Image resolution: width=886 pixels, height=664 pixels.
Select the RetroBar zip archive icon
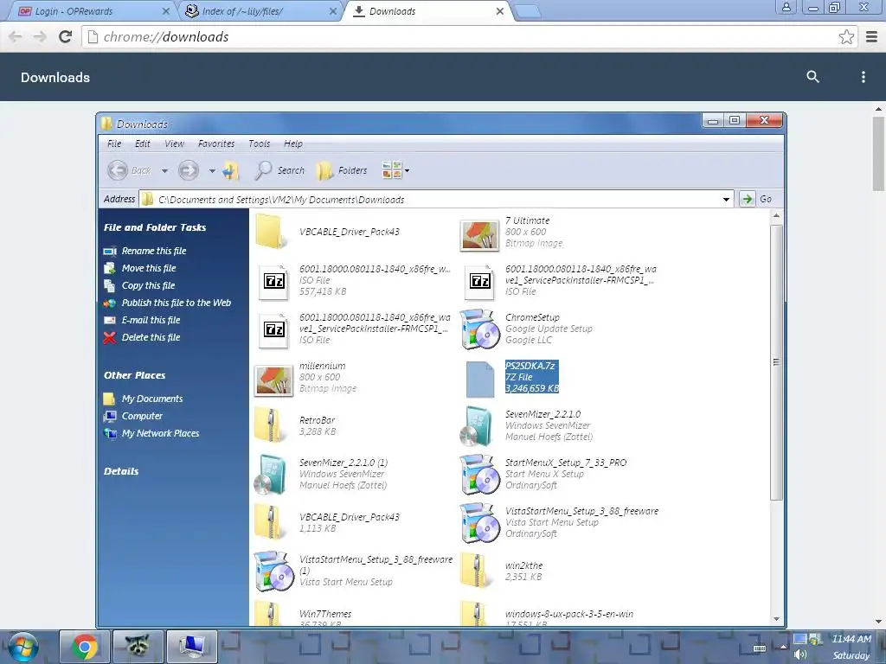(272, 425)
